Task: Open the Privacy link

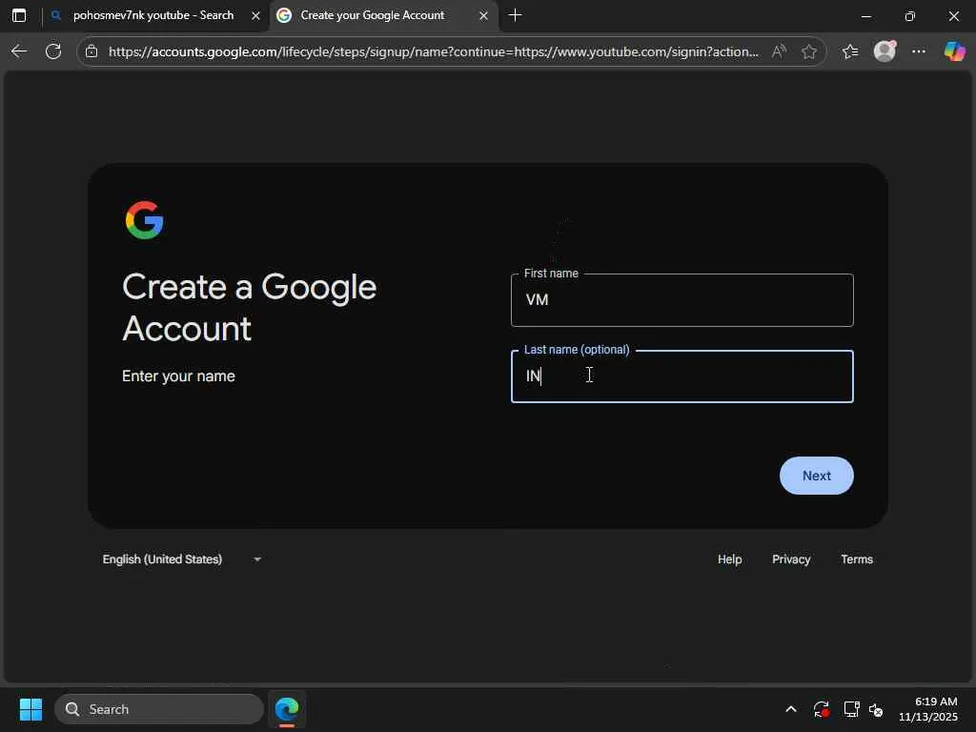Action: tap(791, 559)
